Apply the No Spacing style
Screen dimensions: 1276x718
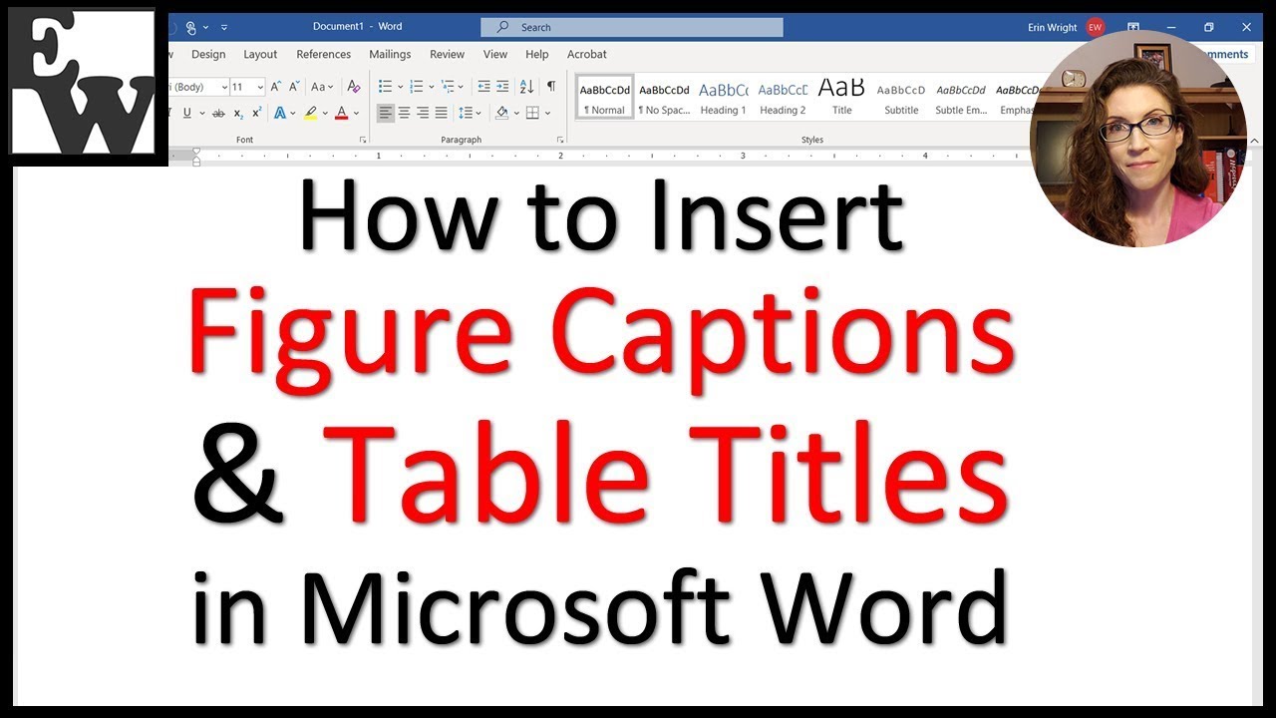click(x=664, y=97)
